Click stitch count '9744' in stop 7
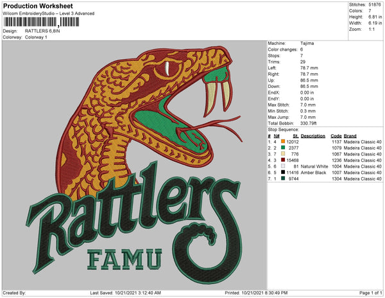The height and width of the screenshot is (298, 385). click(294, 179)
